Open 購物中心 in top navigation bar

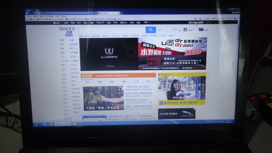point(124,23)
